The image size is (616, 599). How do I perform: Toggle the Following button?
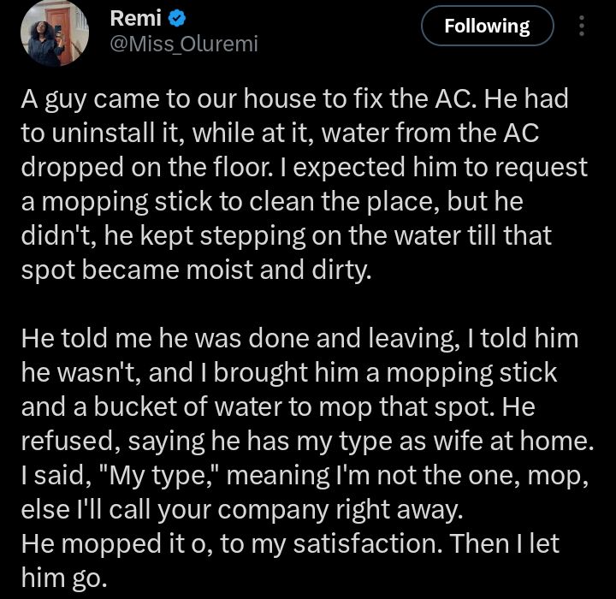click(487, 27)
